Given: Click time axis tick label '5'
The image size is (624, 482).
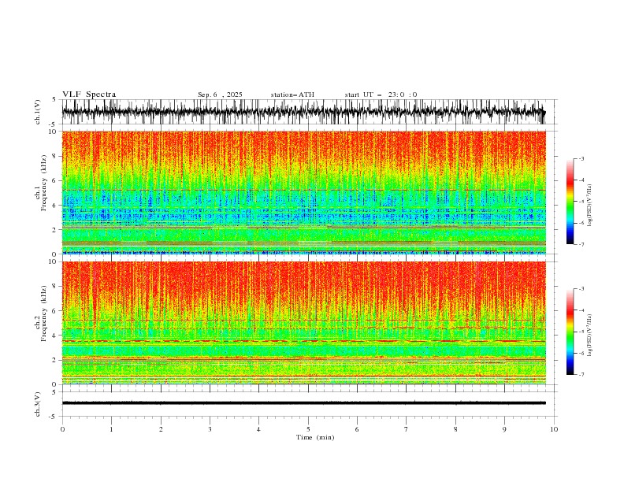Looking at the screenshot, I should click(308, 429).
